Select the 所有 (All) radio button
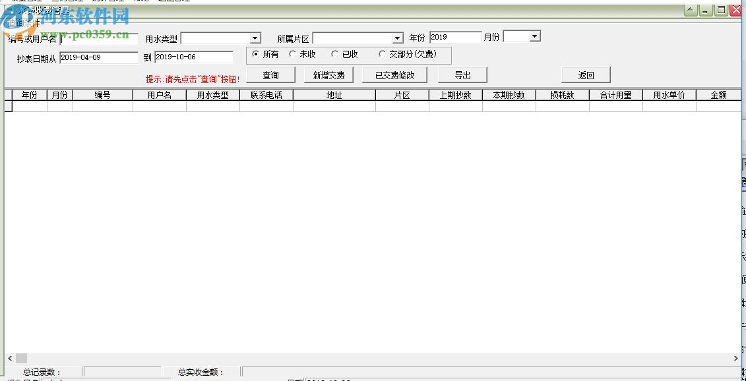This screenshot has height=381, width=746. click(x=257, y=54)
